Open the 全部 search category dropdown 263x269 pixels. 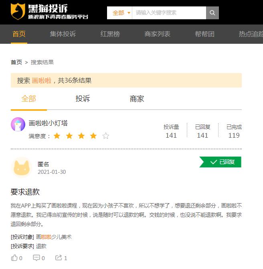[119, 13]
